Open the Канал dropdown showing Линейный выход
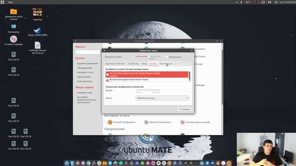296x166 pixels. coord(162,98)
